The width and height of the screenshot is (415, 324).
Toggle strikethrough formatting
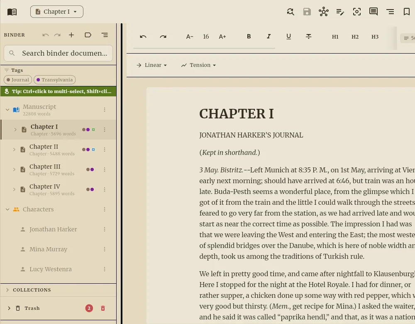point(309,37)
